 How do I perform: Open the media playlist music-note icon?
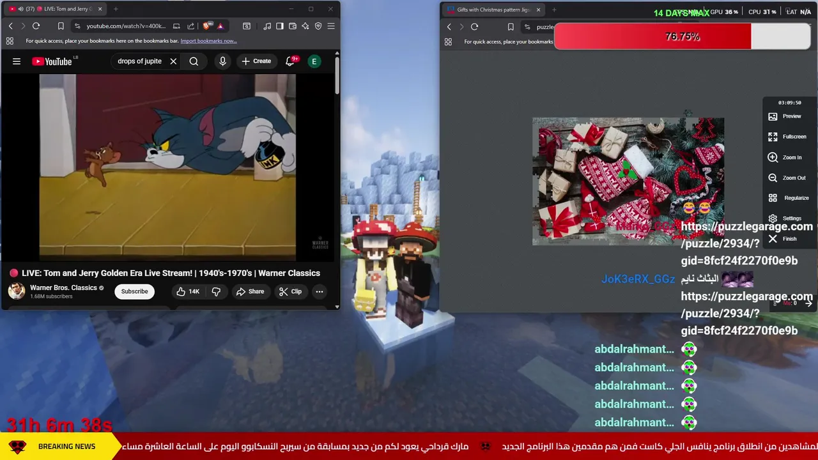266,26
